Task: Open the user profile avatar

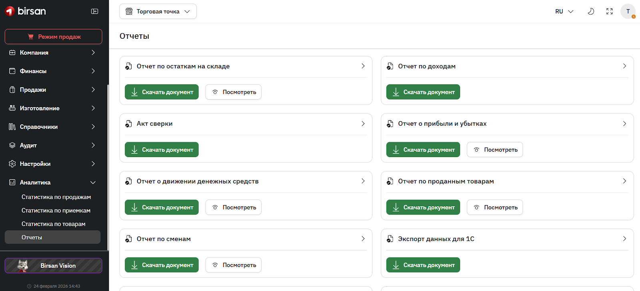Action: click(x=628, y=12)
